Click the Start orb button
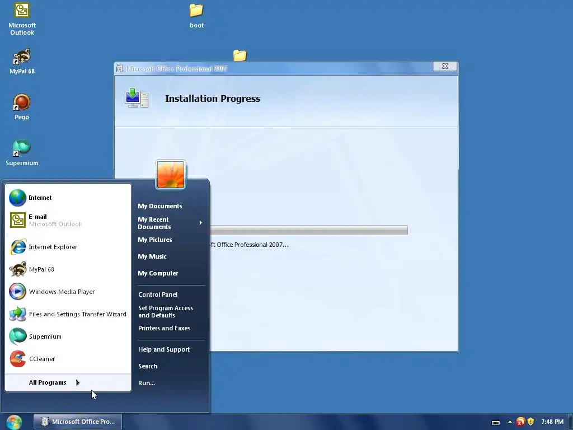This screenshot has height=430, width=573. click(14, 422)
